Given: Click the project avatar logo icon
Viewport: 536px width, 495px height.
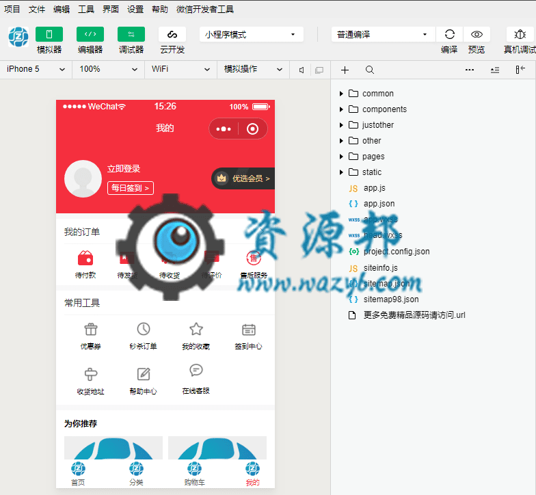Looking at the screenshot, I should 18,37.
